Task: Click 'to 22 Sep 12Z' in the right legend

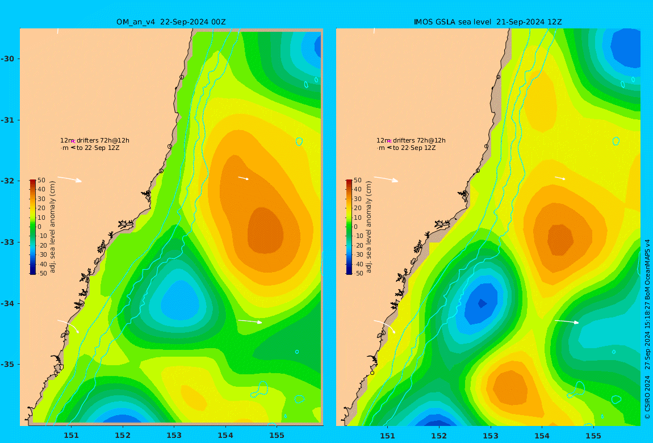Action: click(415, 148)
